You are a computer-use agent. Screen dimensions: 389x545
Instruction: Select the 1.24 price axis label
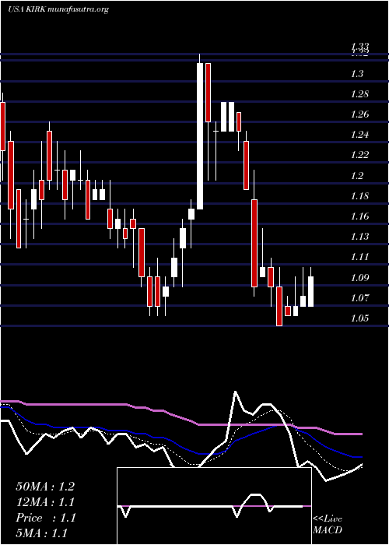point(359,135)
